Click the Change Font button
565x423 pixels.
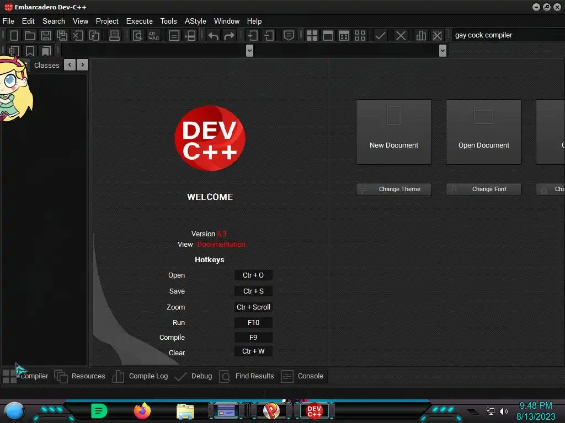click(x=484, y=189)
